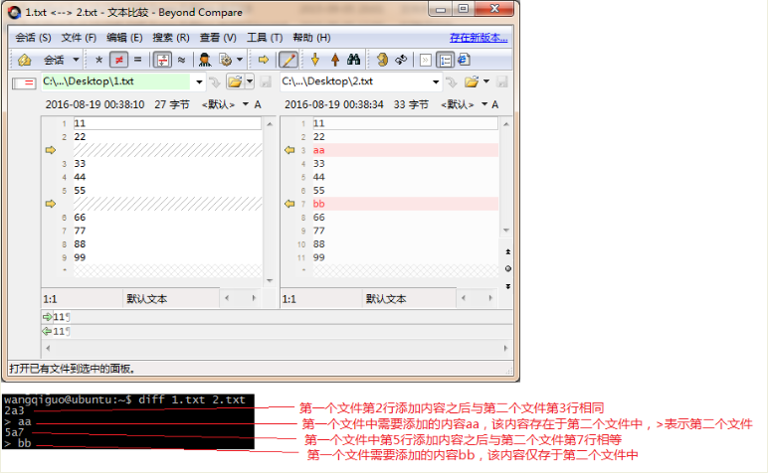Image resolution: width=768 pixels, height=473 pixels.
Task: Click the small chevron pane toggle in toolbar
Action: pyautogui.click(x=425, y=61)
